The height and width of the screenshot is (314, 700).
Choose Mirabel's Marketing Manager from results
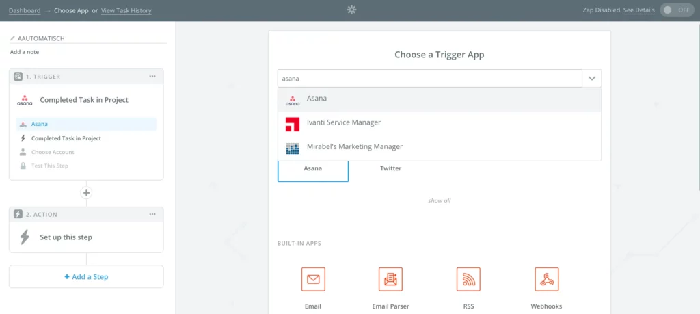pyautogui.click(x=440, y=148)
